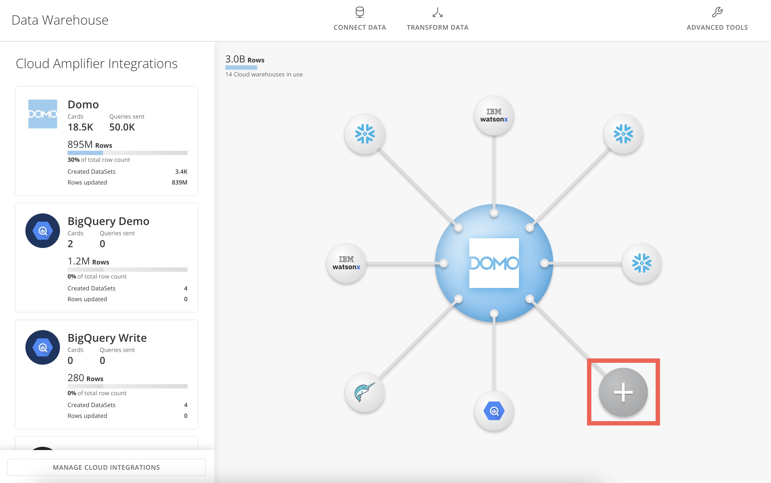Click the top-right Snowflake node
Screen dimensions: 771x483
(x=623, y=134)
